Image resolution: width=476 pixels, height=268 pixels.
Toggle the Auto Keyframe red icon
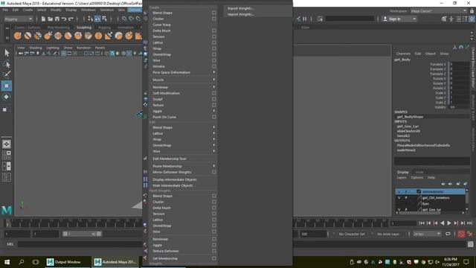tap(461, 234)
